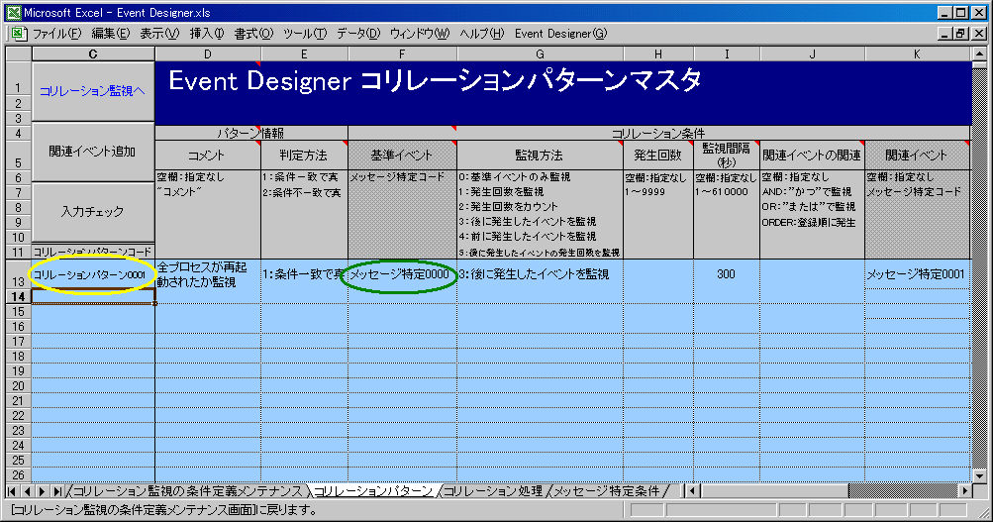Screen dimensions: 993x522
Task: Click the 発生回数 header cell
Action: point(658,156)
